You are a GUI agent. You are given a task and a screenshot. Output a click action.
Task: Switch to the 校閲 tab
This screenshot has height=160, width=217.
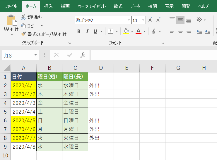pos(152,6)
